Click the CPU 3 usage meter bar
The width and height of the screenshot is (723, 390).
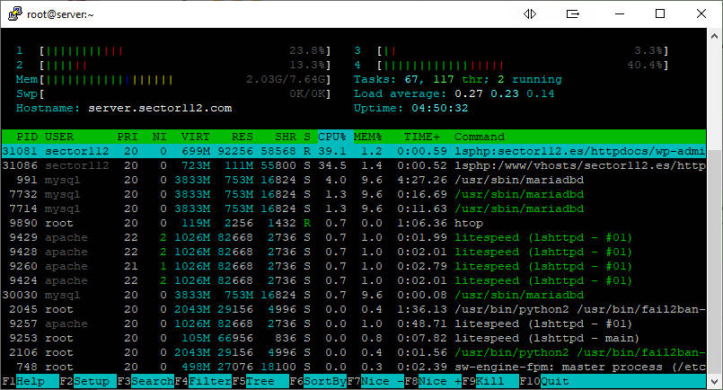tap(523, 50)
